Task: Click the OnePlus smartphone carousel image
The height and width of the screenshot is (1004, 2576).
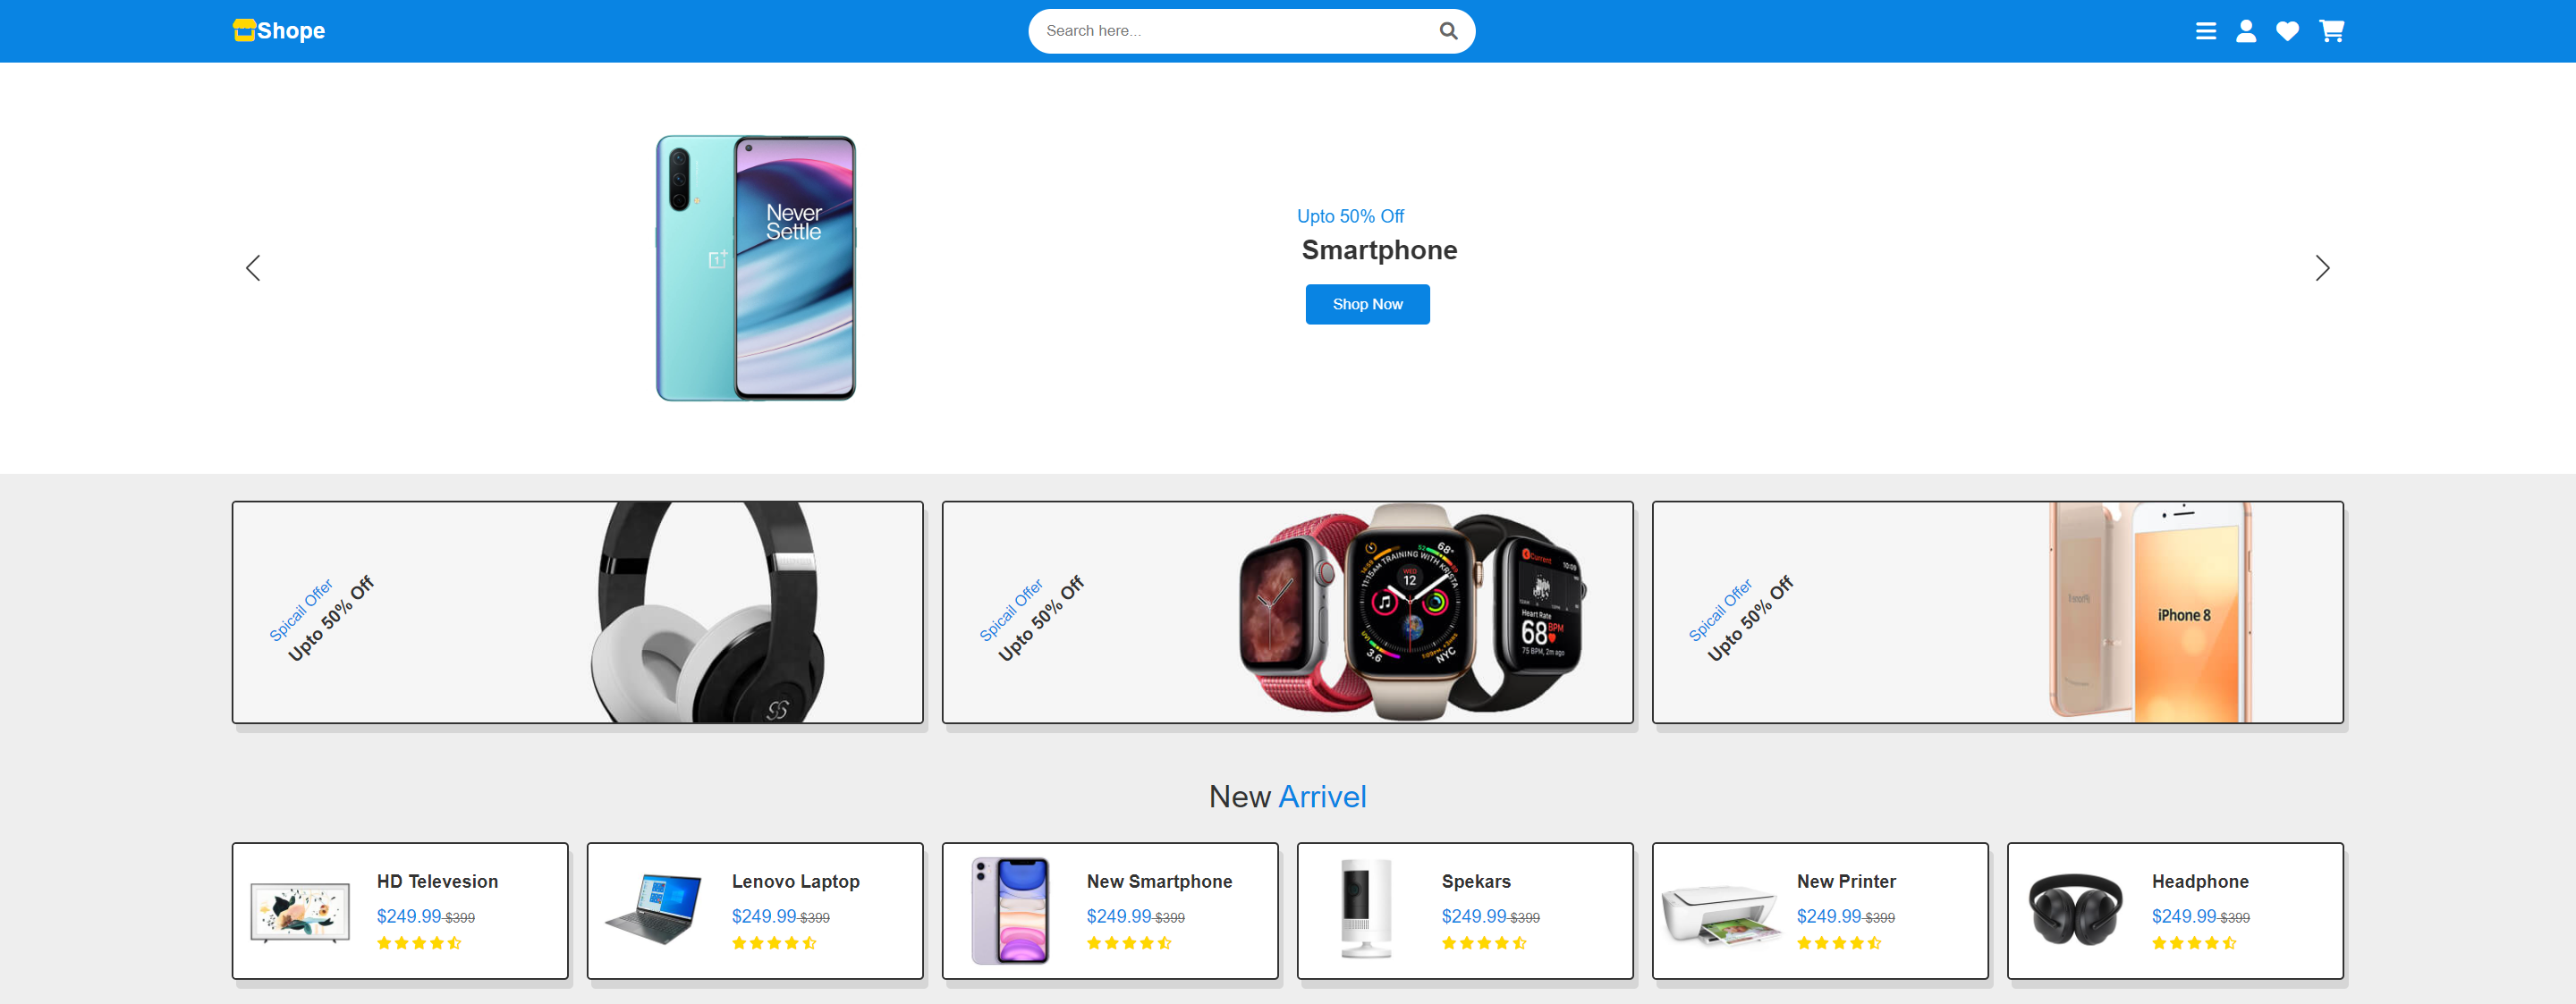Action: [x=756, y=268]
